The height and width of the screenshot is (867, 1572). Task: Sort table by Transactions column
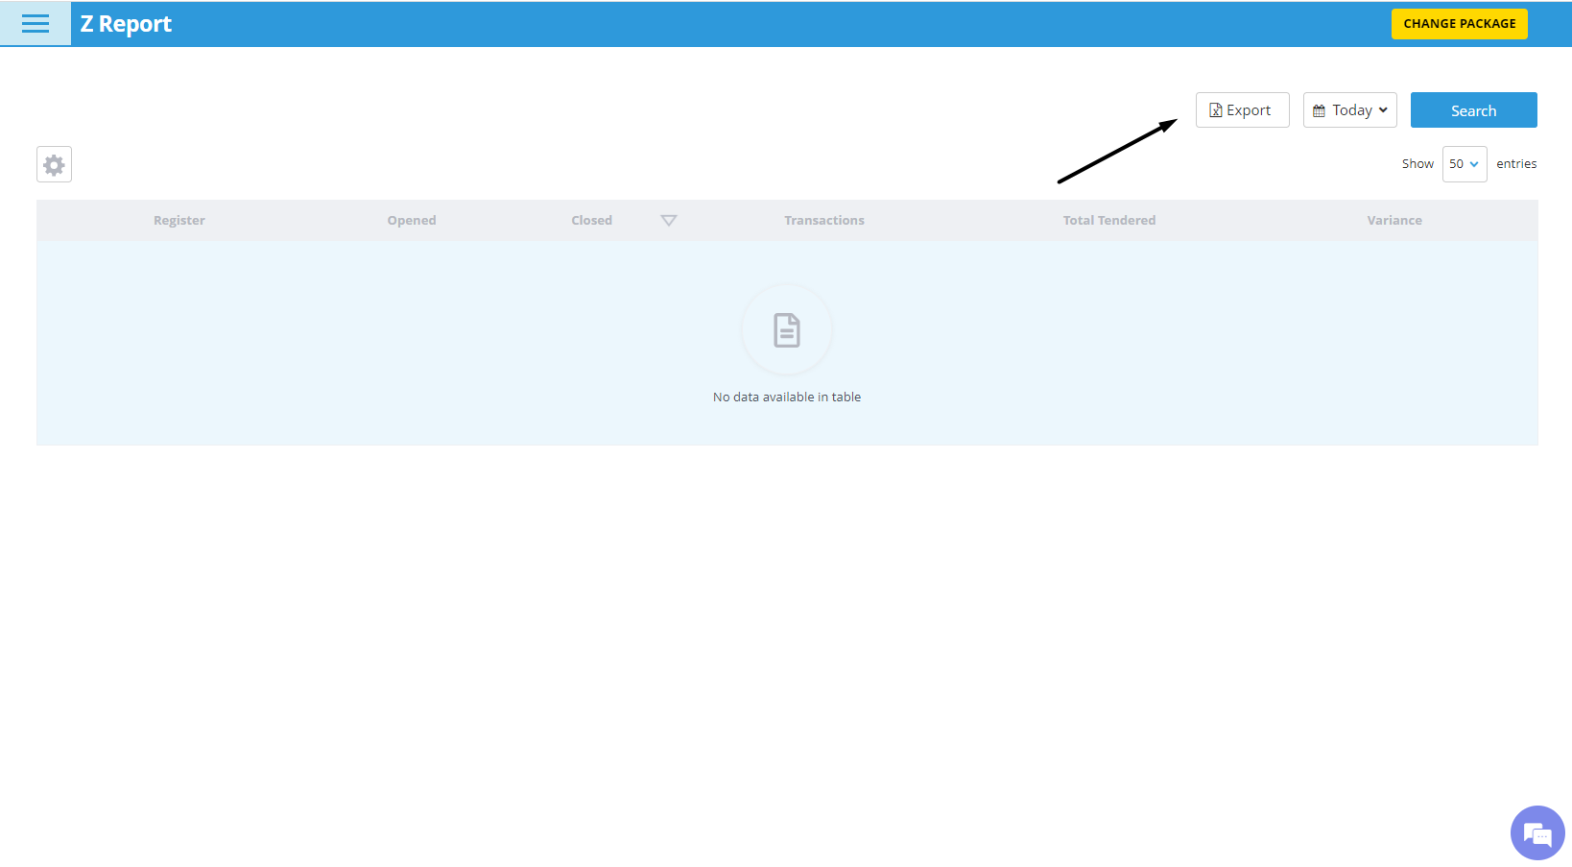(824, 220)
